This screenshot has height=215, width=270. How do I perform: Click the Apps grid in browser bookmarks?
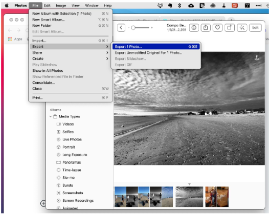[10, 39]
